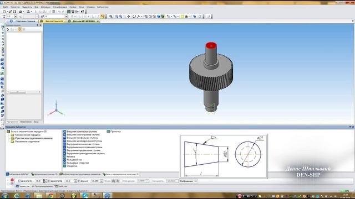Open the Операции menu
The image size is (355, 199).
point(45,7)
